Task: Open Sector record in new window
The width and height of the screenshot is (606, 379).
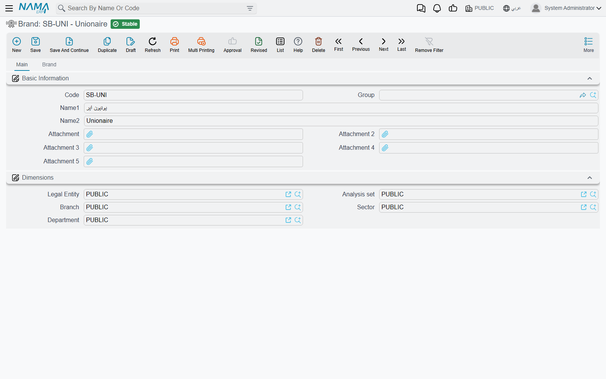Action: click(x=584, y=207)
